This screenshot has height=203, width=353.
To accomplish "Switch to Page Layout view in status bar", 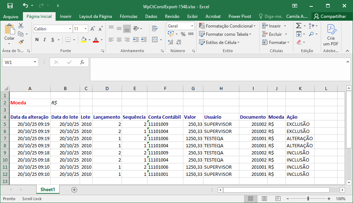I will pyautogui.click(x=264, y=199).
